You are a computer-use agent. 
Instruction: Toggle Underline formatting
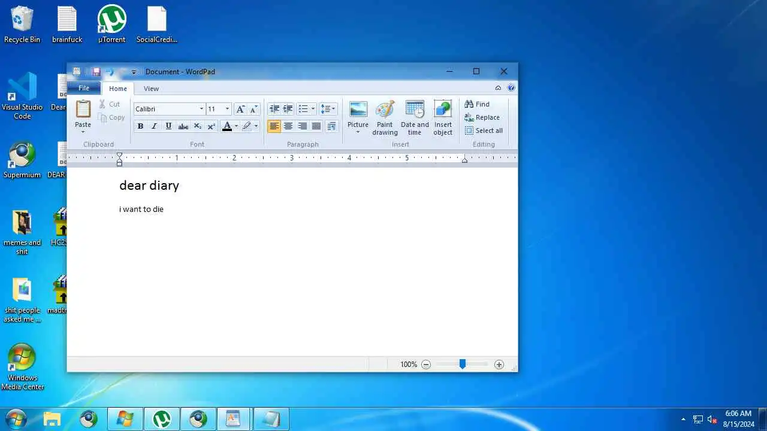[x=168, y=126]
